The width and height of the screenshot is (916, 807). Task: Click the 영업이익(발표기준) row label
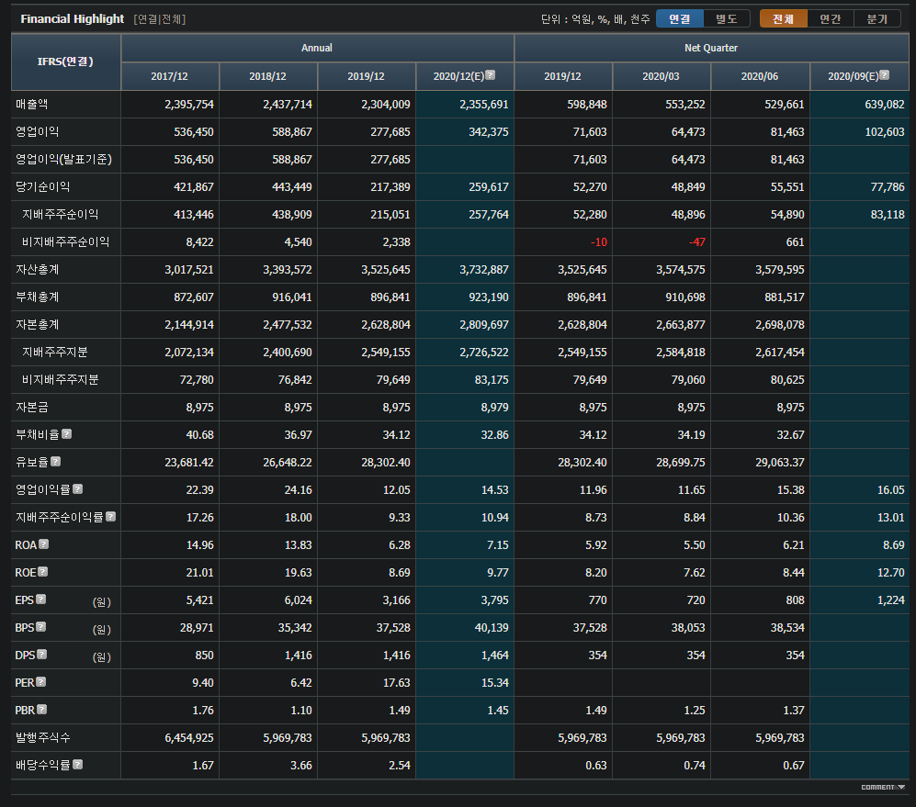click(x=63, y=160)
